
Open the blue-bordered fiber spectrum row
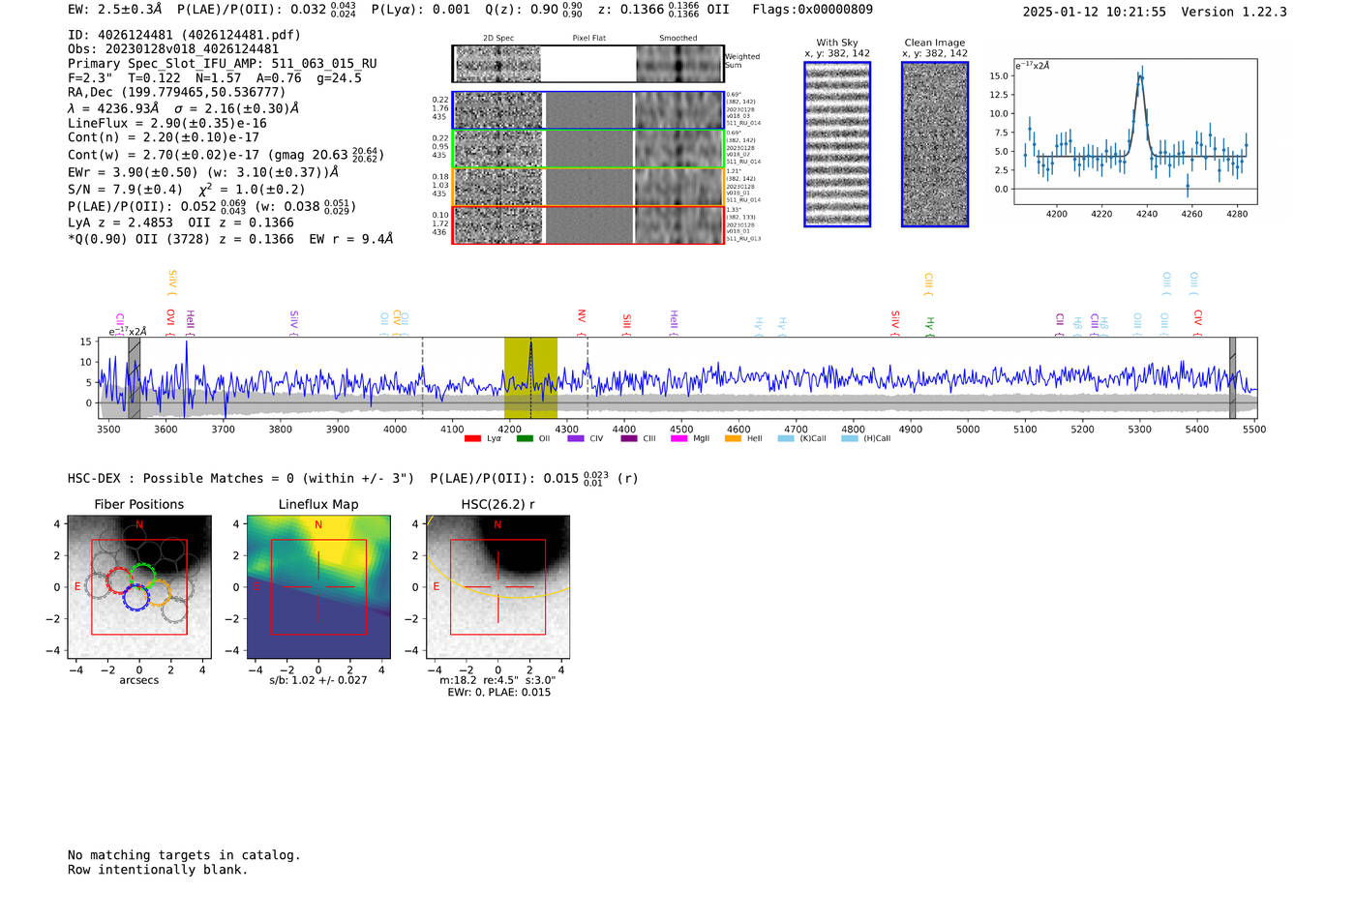point(587,110)
